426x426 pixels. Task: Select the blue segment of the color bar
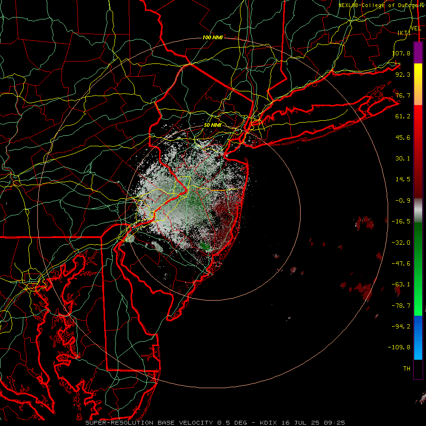point(418,337)
